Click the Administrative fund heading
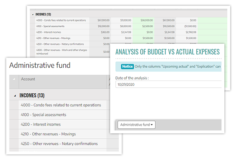The height and width of the screenshot is (161, 236). 40,65
